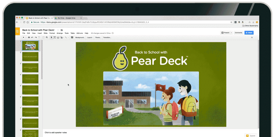Open the Layout dropdown
The width and height of the screenshot is (274, 137).
(x=90, y=37)
